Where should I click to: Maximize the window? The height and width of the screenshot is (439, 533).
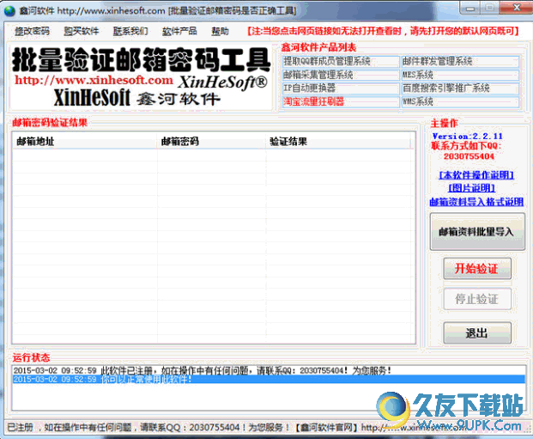click(x=490, y=8)
